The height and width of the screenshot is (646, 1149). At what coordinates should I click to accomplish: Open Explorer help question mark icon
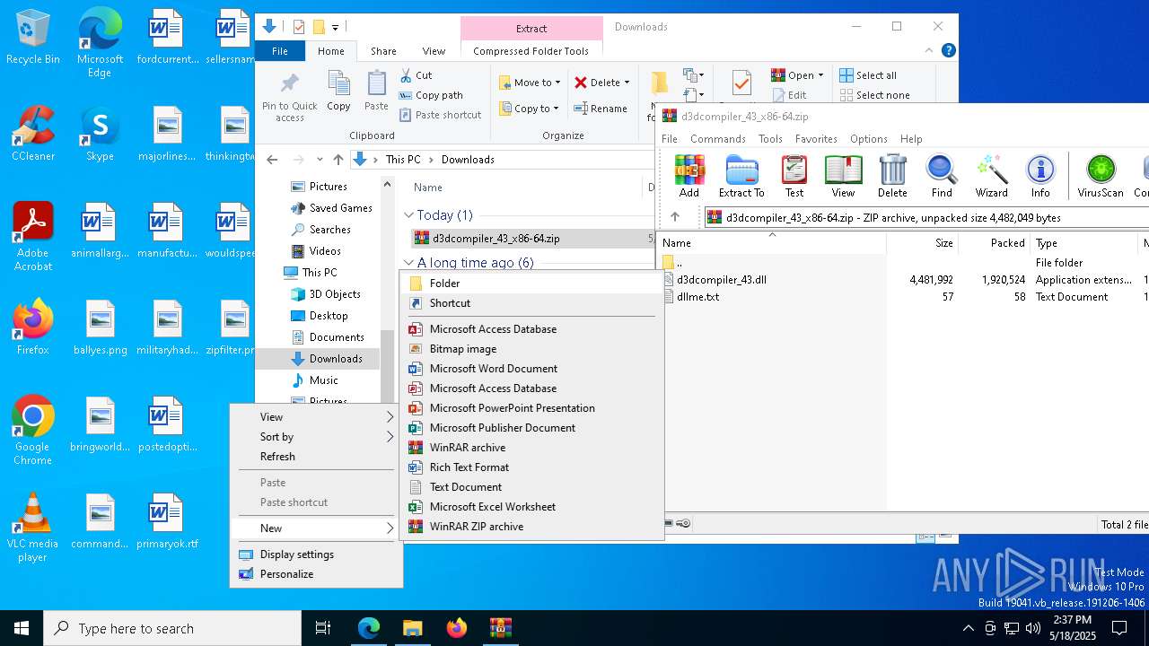click(948, 51)
